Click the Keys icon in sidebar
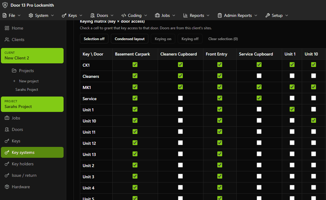 [x=7, y=141]
